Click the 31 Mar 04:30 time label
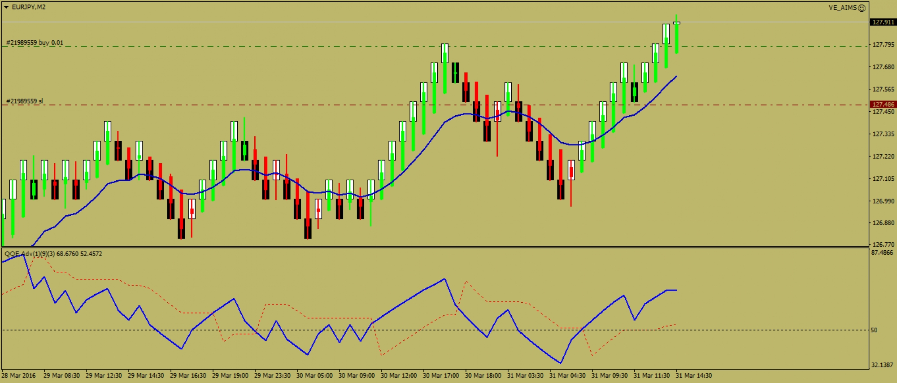Viewport: 897px width, 383px height. (567, 375)
